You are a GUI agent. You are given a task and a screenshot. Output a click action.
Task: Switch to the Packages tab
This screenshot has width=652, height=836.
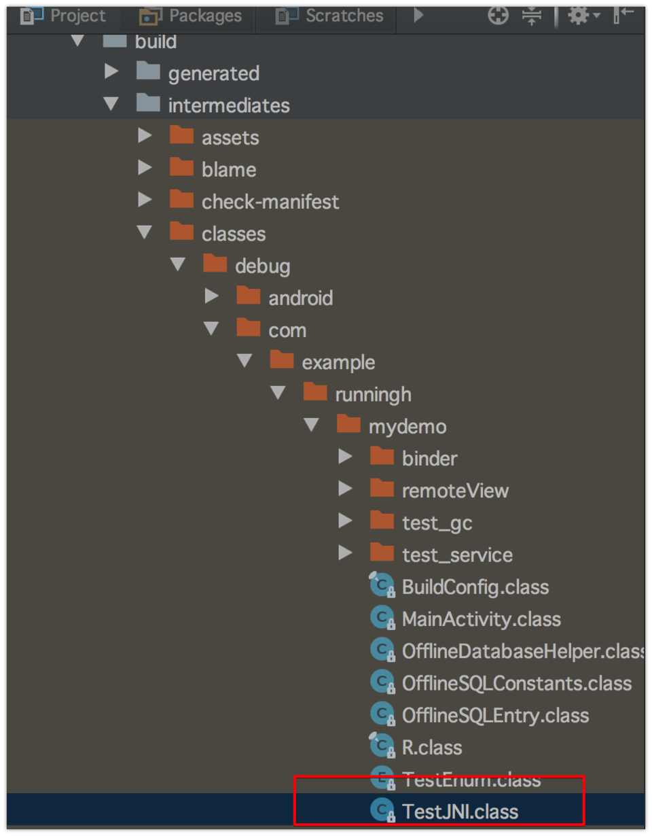click(x=192, y=15)
